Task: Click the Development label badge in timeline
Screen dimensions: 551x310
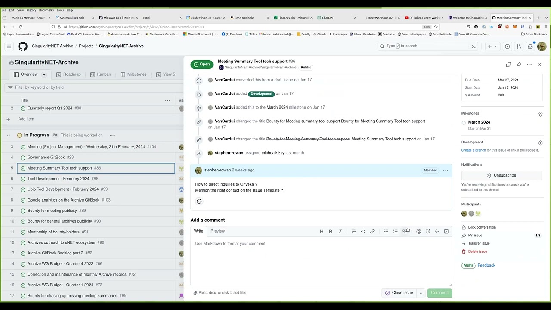Action: pos(261,93)
